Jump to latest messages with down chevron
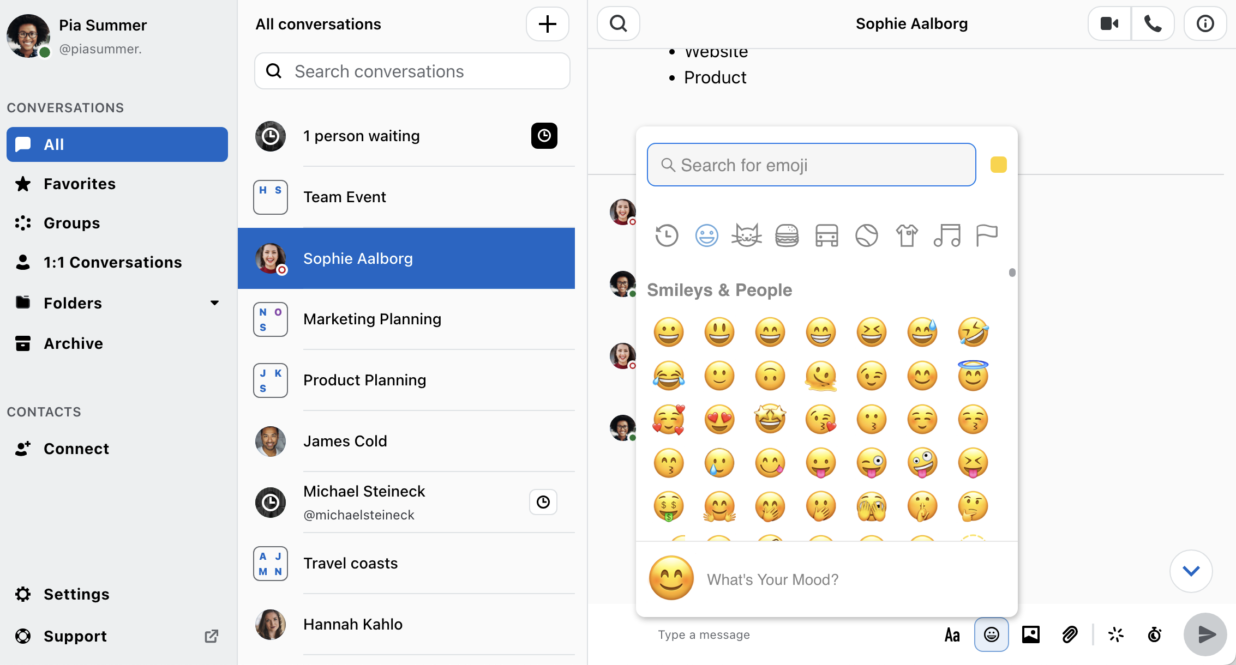 pyautogui.click(x=1191, y=571)
